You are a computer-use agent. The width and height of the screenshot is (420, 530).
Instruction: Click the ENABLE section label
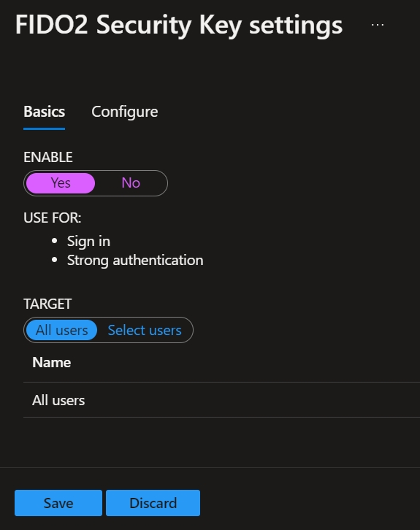tap(48, 157)
